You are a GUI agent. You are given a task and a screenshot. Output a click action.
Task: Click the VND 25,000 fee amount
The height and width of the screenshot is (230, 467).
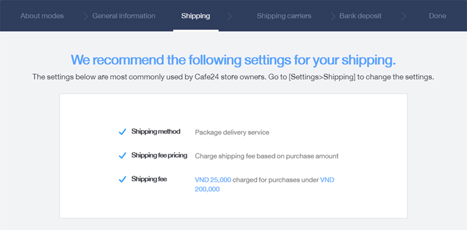[x=213, y=179]
